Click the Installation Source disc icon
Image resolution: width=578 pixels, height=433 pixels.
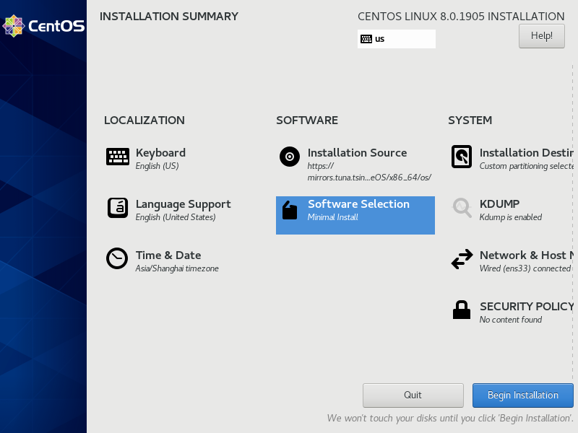pyautogui.click(x=290, y=157)
